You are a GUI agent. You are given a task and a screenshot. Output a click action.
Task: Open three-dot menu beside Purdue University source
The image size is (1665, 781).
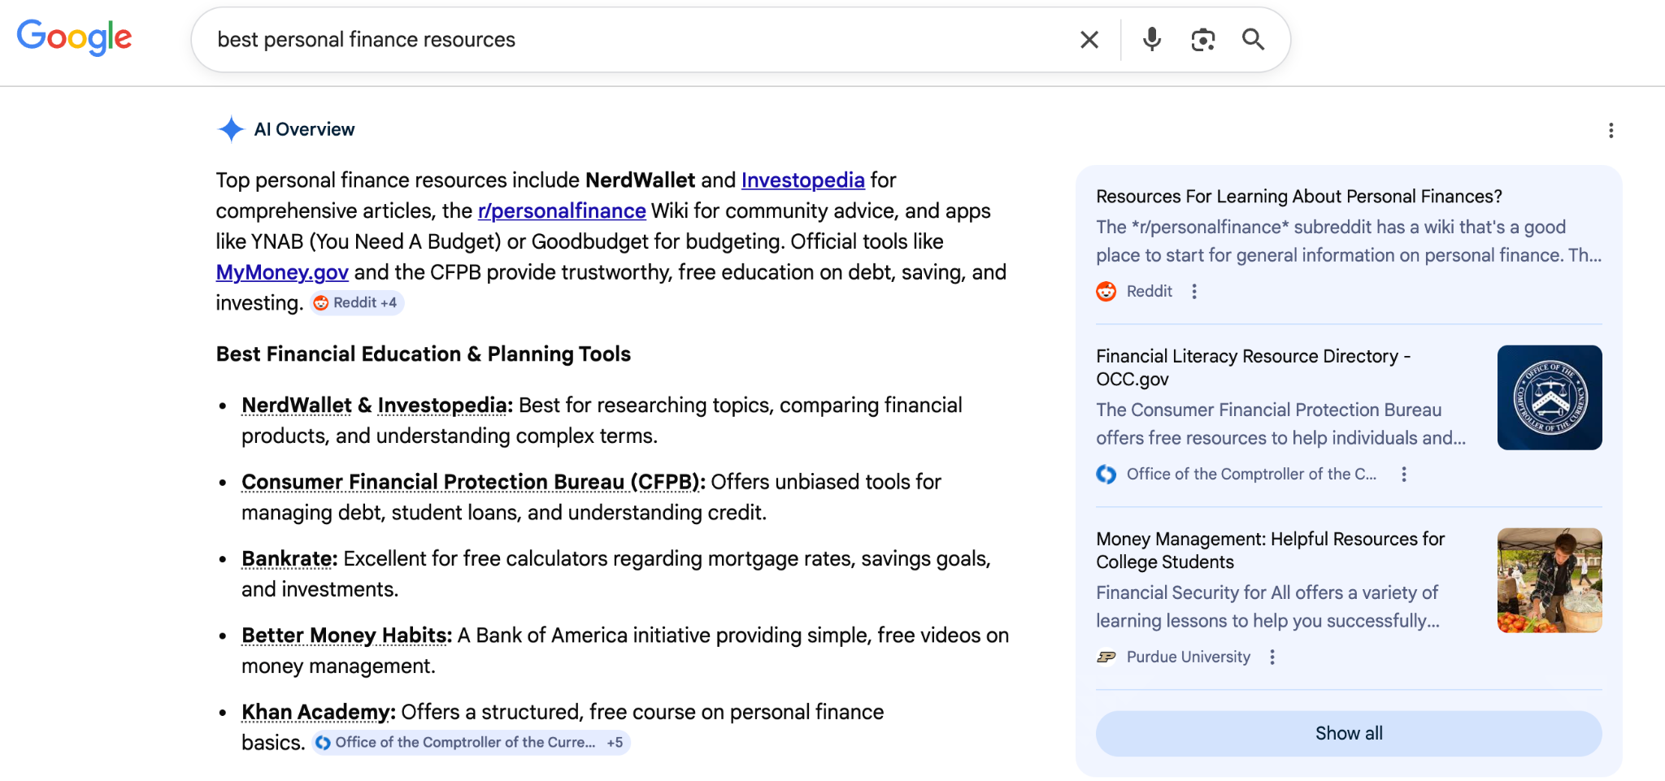pos(1272,657)
